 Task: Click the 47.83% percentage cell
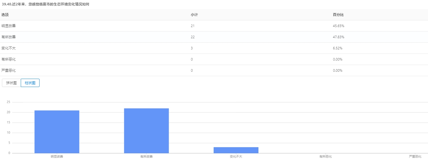coord(338,37)
